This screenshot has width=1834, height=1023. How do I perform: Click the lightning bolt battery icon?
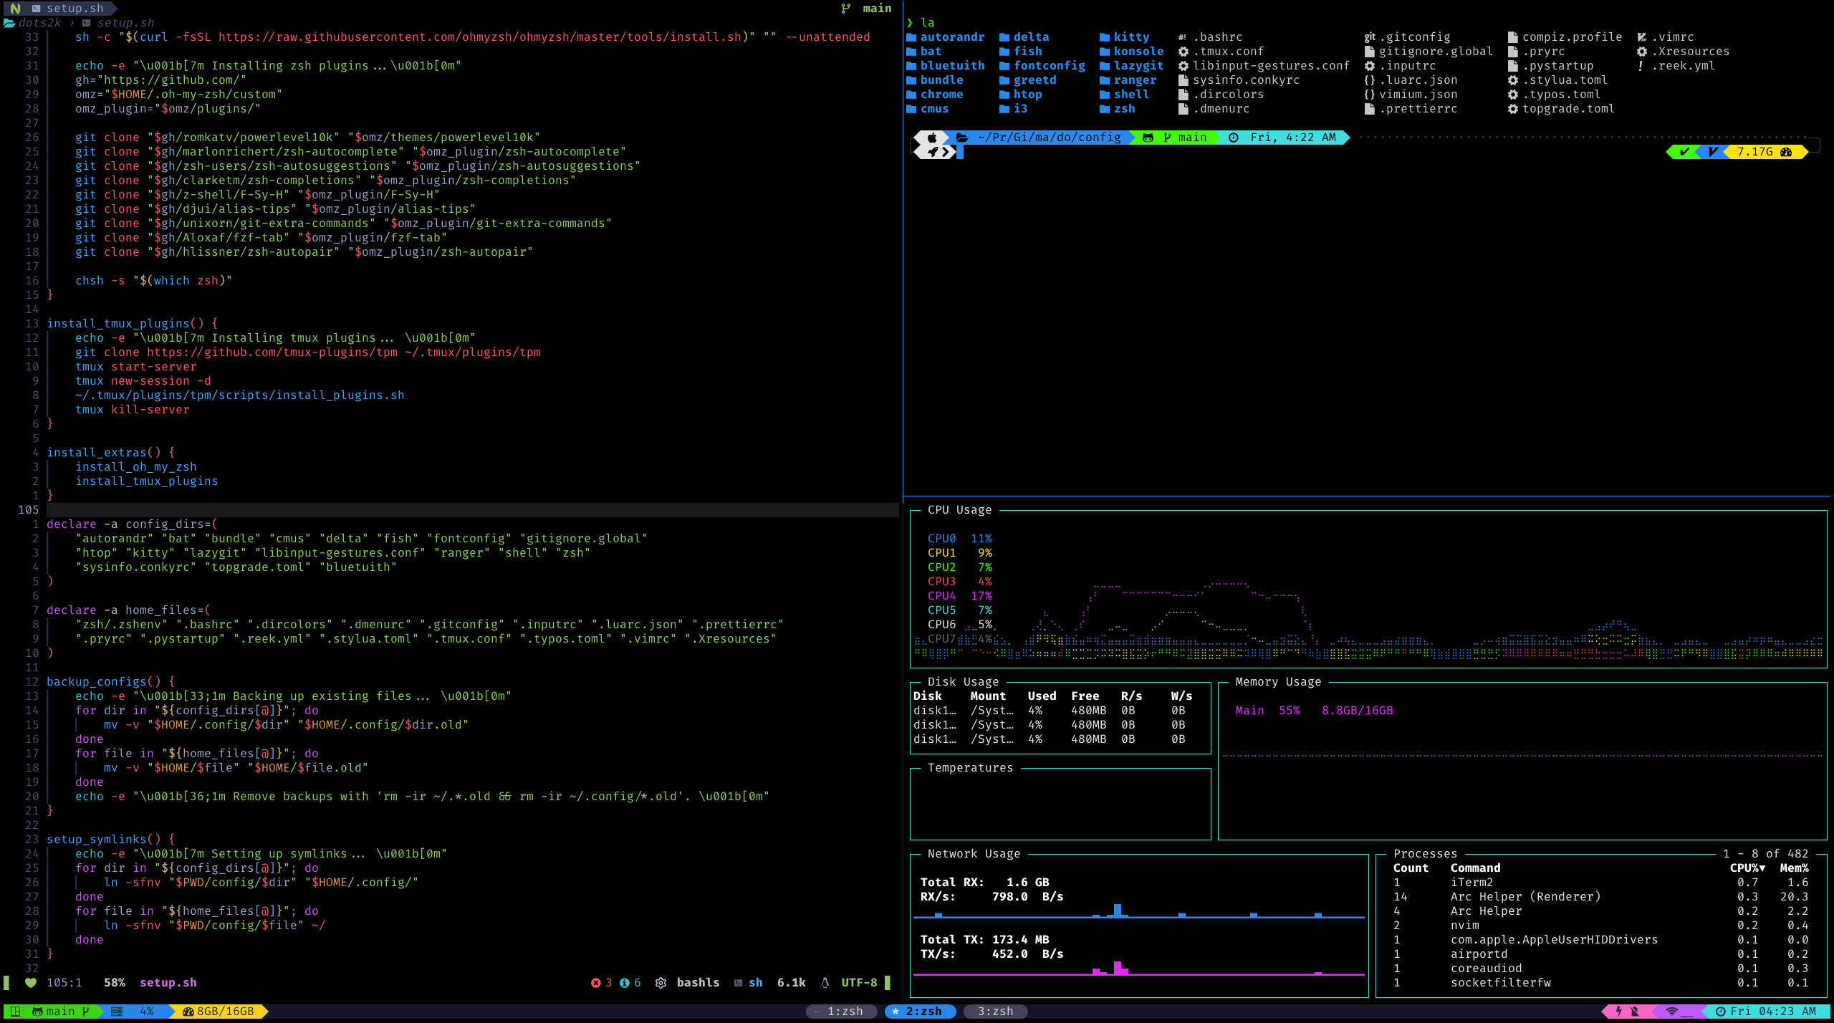1618,1012
